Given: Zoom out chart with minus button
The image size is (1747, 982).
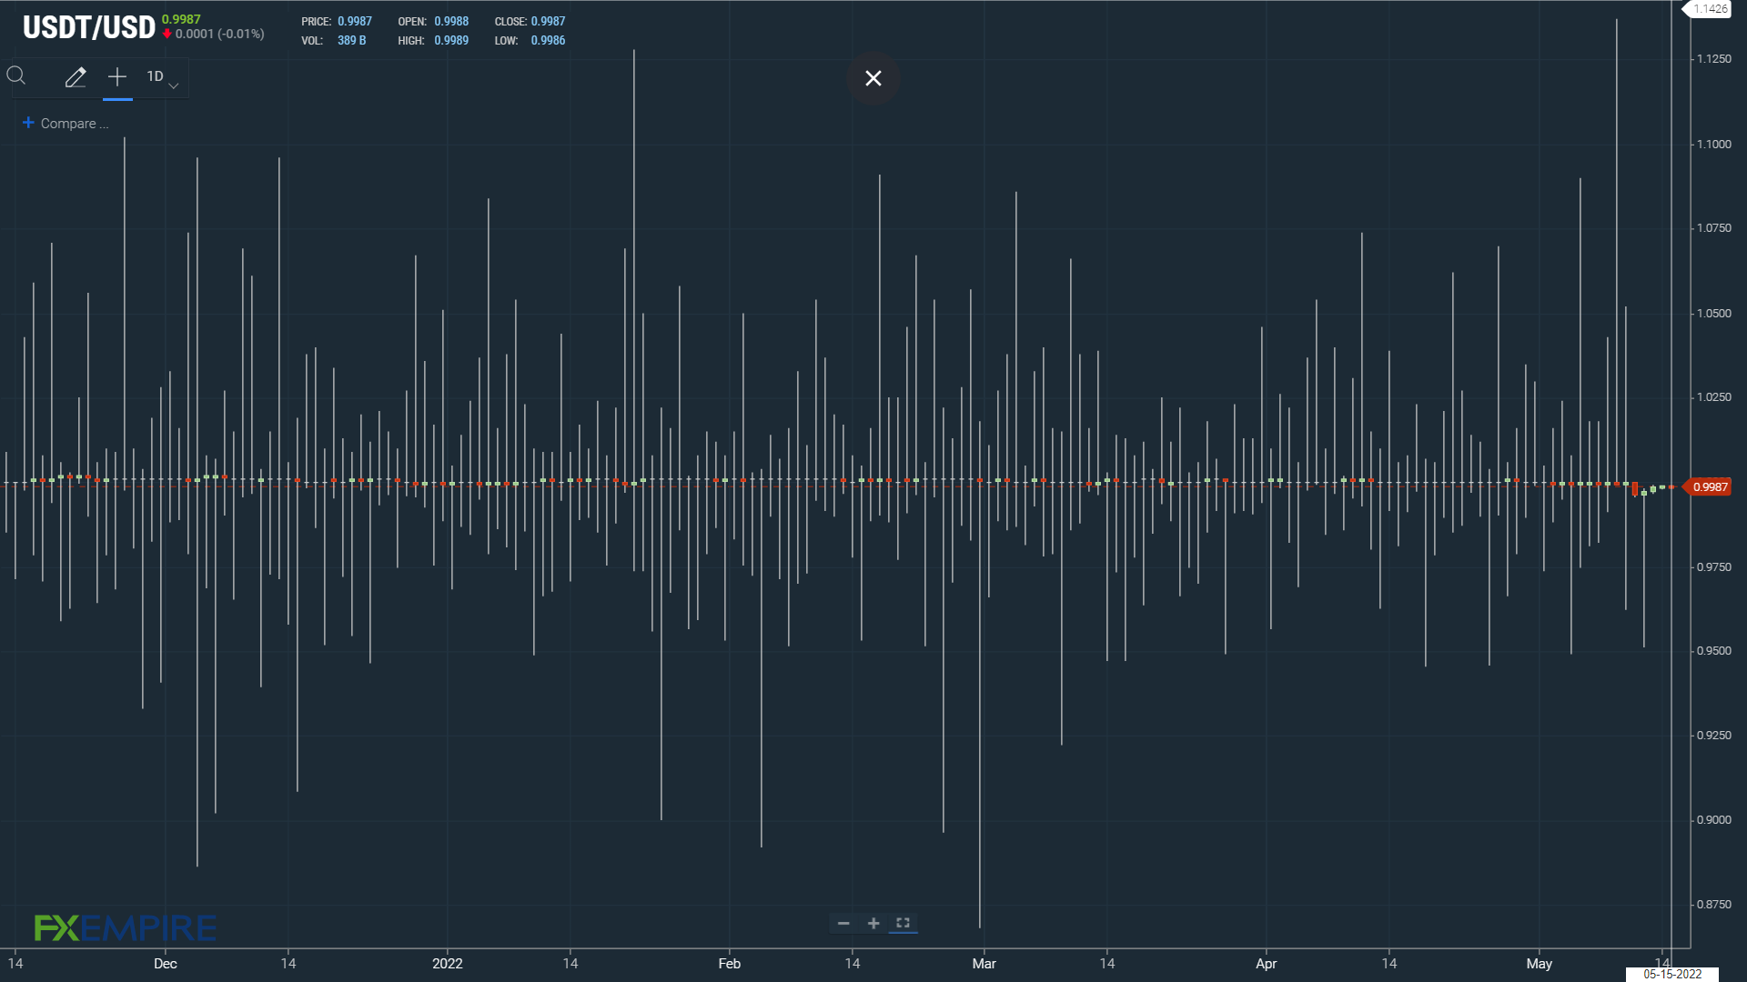Looking at the screenshot, I should click(x=843, y=924).
